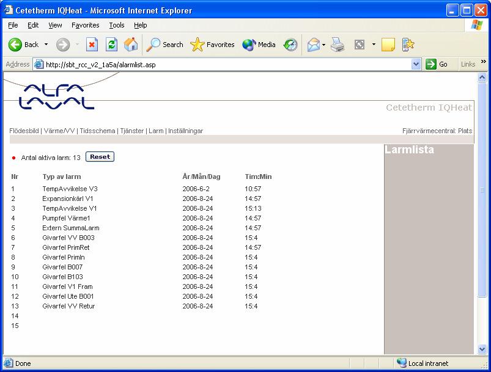Print the page with printer icon
This screenshot has height=372, width=491.
338,45
